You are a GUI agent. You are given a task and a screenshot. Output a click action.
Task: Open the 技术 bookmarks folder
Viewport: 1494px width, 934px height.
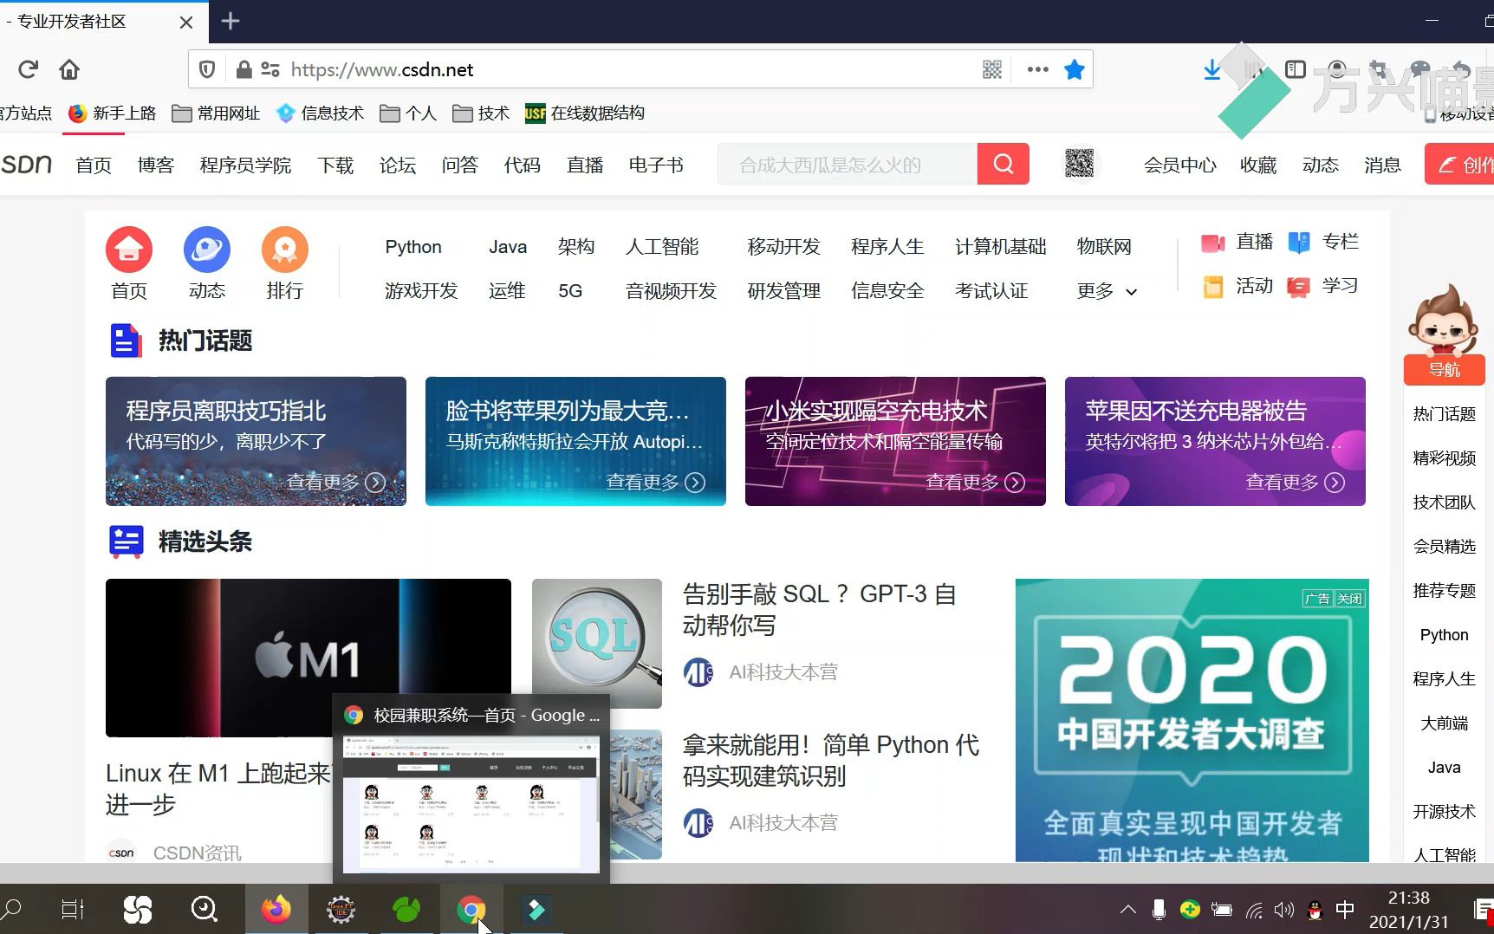click(481, 113)
